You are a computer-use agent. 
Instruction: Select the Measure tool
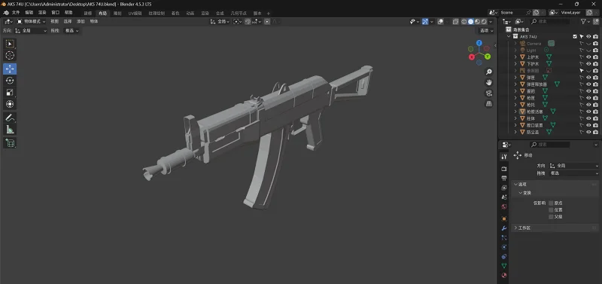pyautogui.click(x=10, y=130)
